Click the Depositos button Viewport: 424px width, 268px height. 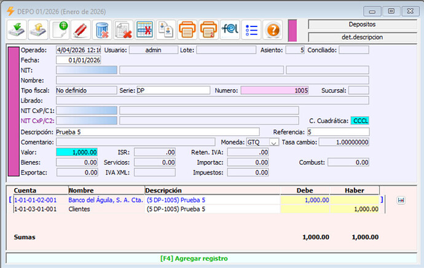[x=363, y=25]
